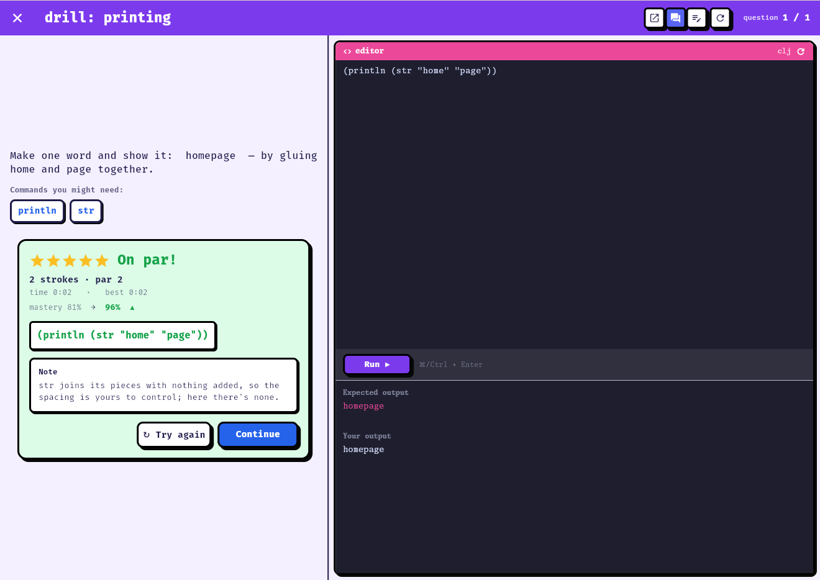The height and width of the screenshot is (580, 820).
Task: Open the edit notes icon
Action: pos(696,18)
